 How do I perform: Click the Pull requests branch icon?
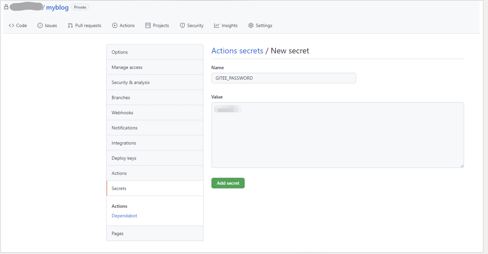70,26
